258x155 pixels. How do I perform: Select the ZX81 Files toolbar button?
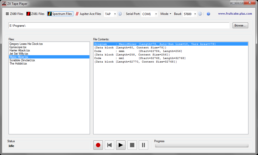pyautogui.click(x=35, y=14)
